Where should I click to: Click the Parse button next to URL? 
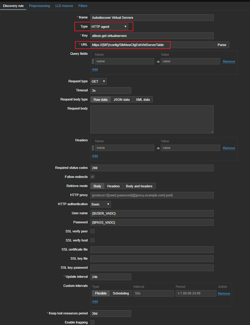click(x=222, y=45)
